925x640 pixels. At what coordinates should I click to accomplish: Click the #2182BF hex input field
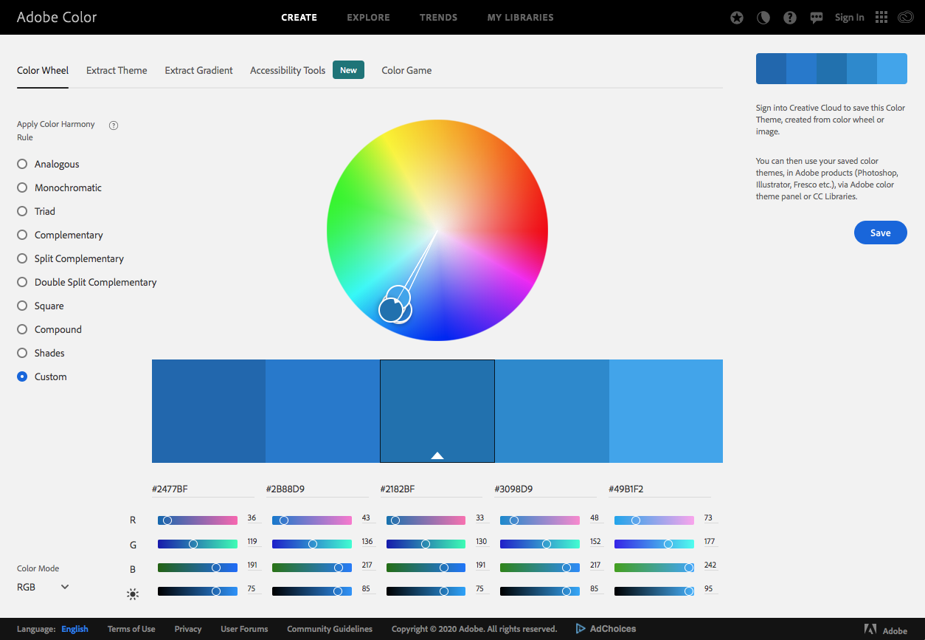(x=432, y=489)
